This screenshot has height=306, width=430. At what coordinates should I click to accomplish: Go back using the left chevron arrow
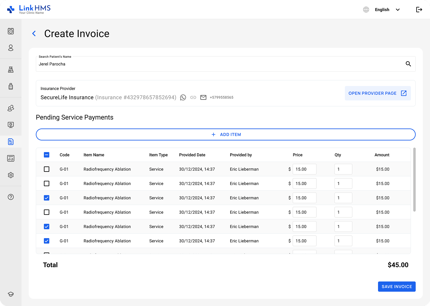(x=34, y=34)
